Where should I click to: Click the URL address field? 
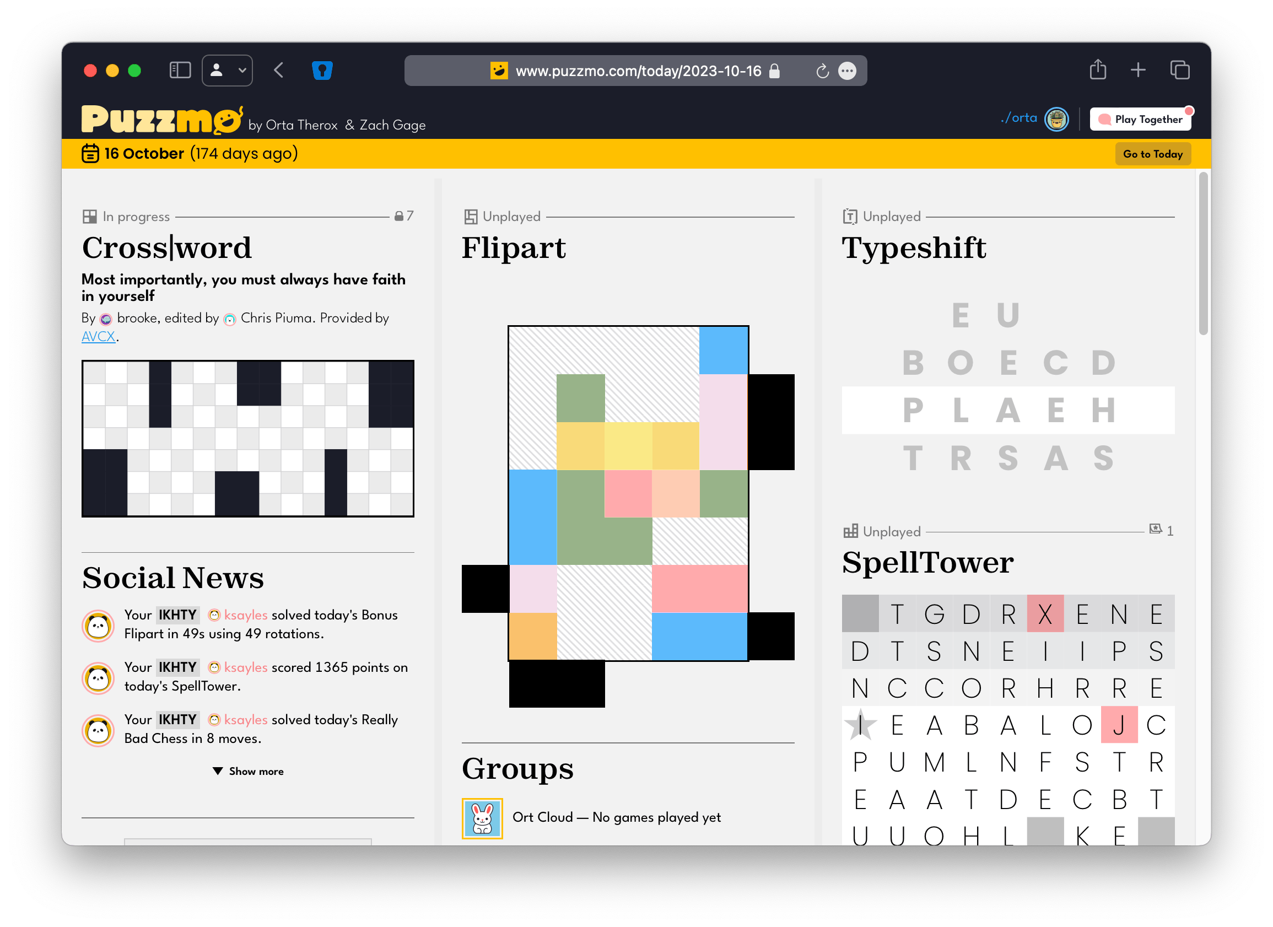tap(638, 71)
